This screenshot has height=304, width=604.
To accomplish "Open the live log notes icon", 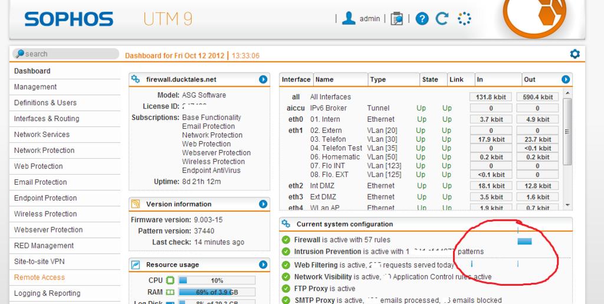I will click(x=396, y=18).
